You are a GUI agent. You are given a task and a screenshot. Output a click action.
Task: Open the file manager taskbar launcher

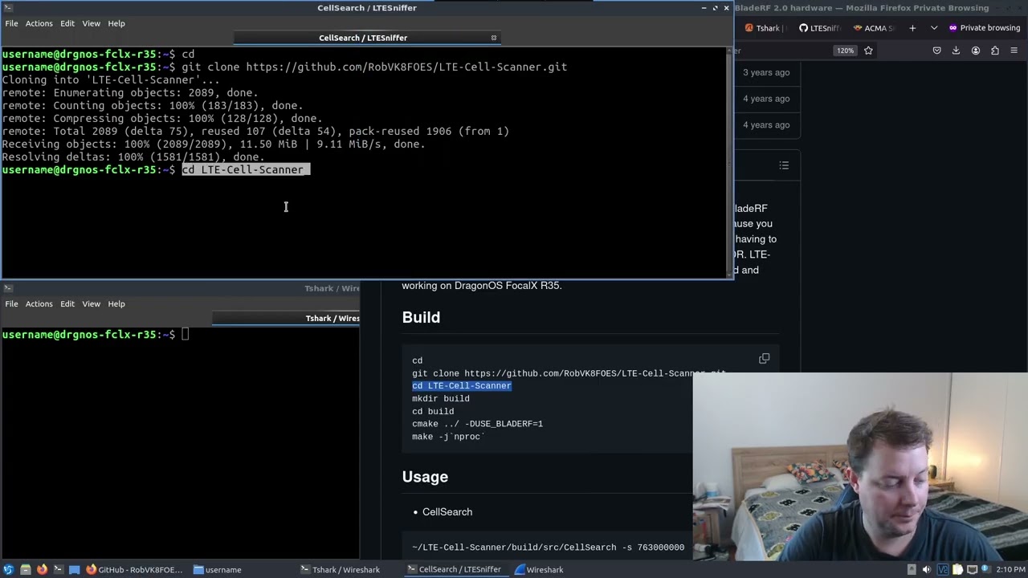26,570
